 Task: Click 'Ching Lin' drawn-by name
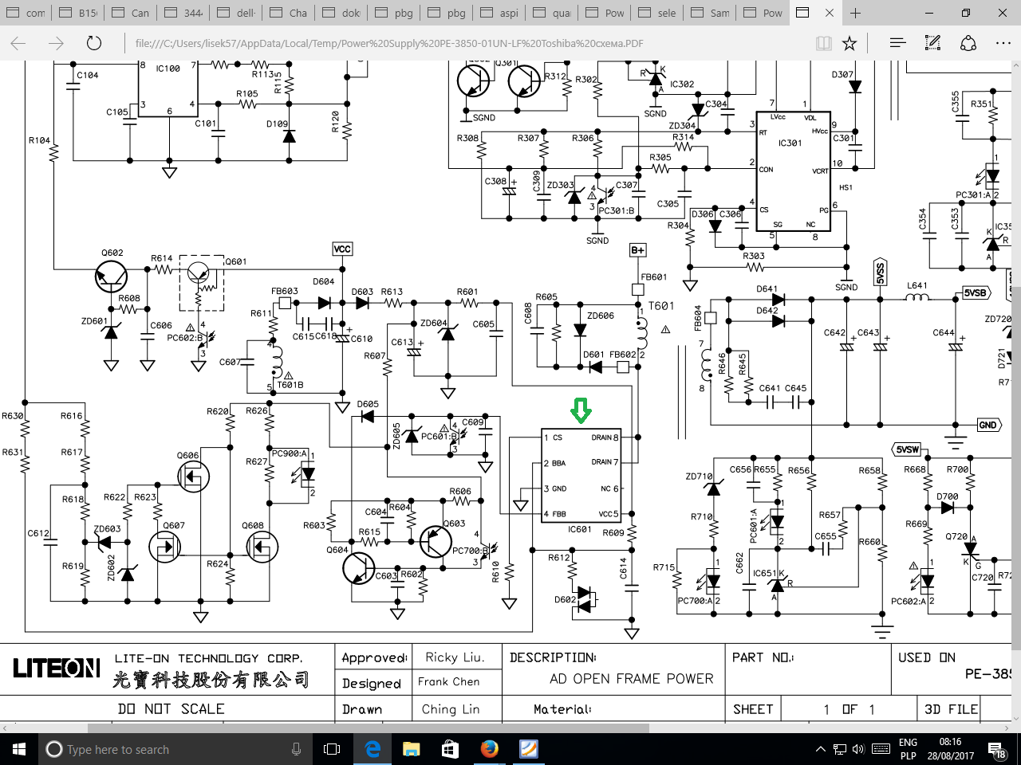click(451, 709)
